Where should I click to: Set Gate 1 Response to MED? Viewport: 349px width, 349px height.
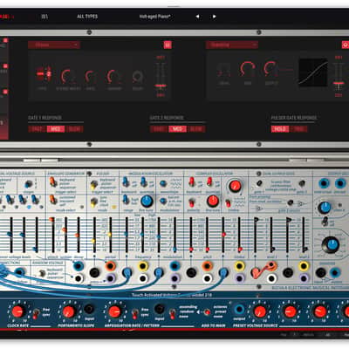pos(56,129)
